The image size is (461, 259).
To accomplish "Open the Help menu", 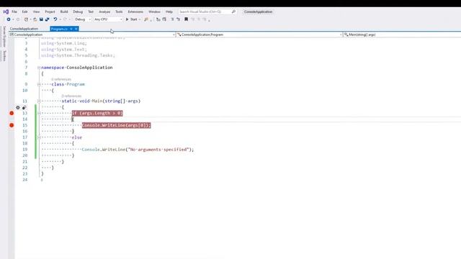I will (169, 12).
